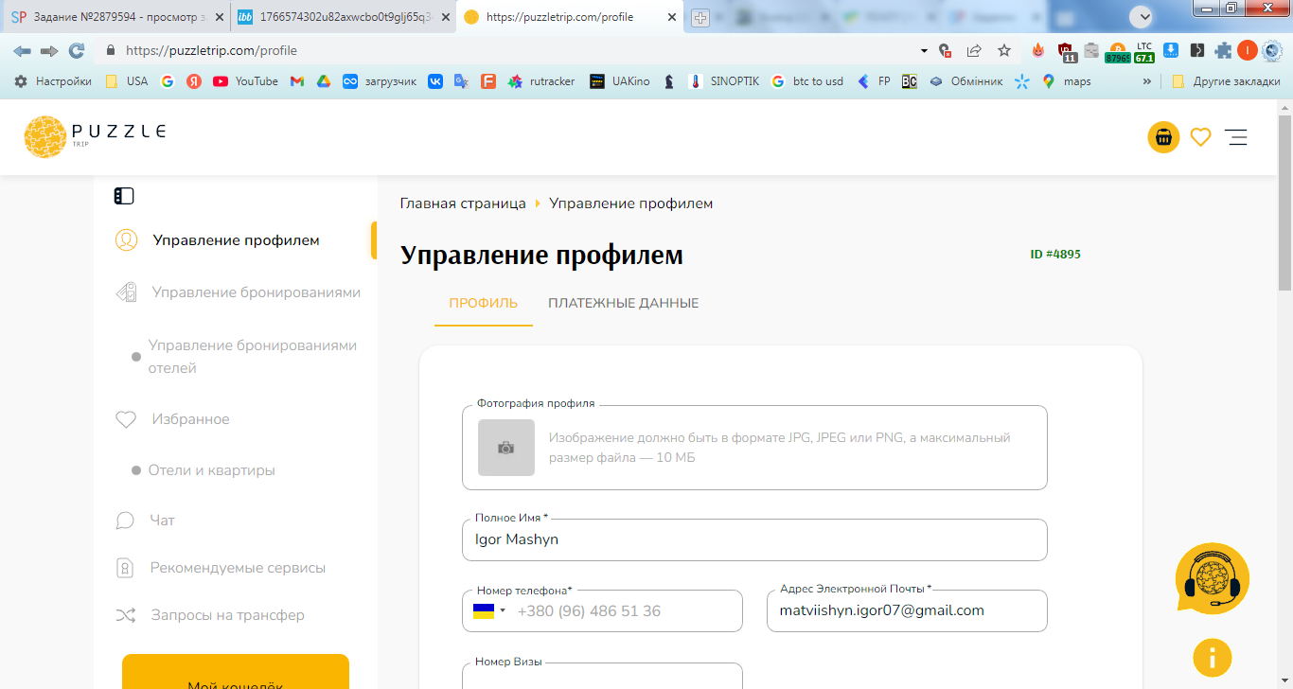The image size is (1293, 689).
Task: Click the browser forward arrow
Action: pos(49,51)
